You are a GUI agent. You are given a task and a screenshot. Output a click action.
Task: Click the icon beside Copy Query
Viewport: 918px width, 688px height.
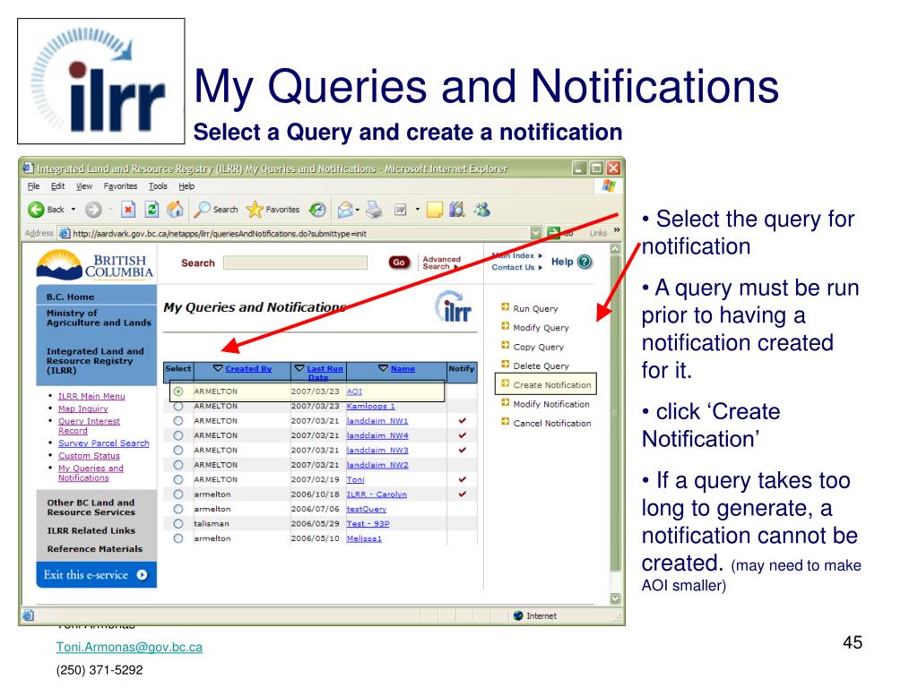pos(506,345)
